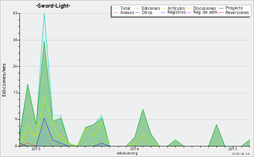Click the Anexos legend label
This screenshot has width=254, height=157.
pos(127,12)
